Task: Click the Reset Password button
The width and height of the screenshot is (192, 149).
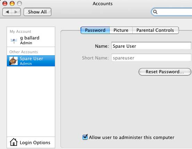Action: pyautogui.click(x=165, y=72)
